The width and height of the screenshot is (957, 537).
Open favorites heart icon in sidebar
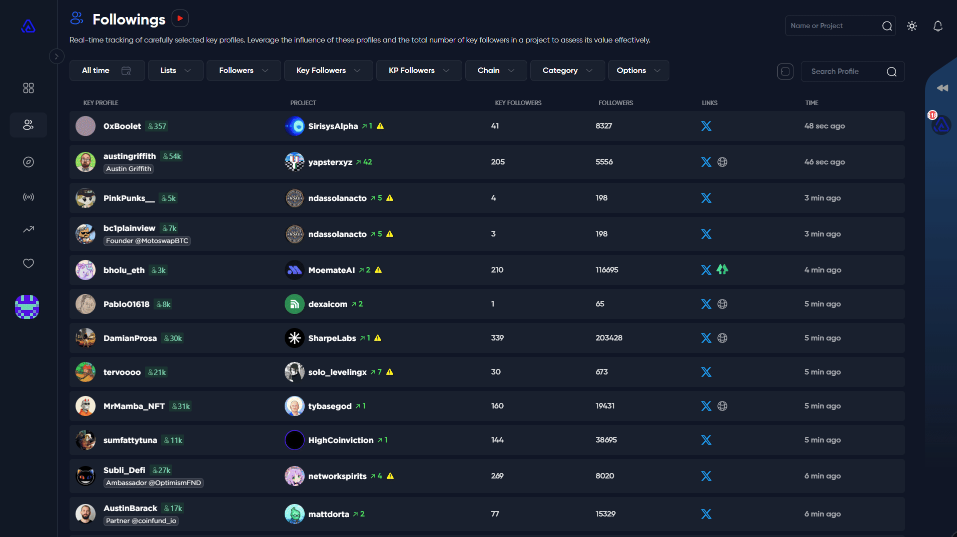click(x=29, y=263)
